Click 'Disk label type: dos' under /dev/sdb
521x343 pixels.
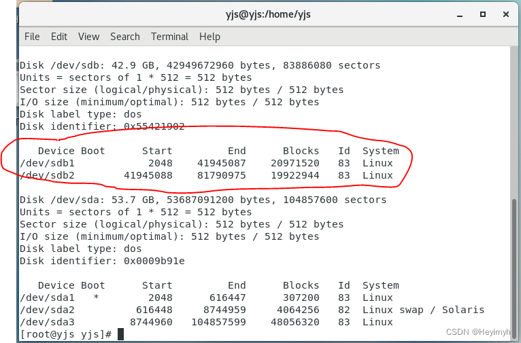click(81, 114)
